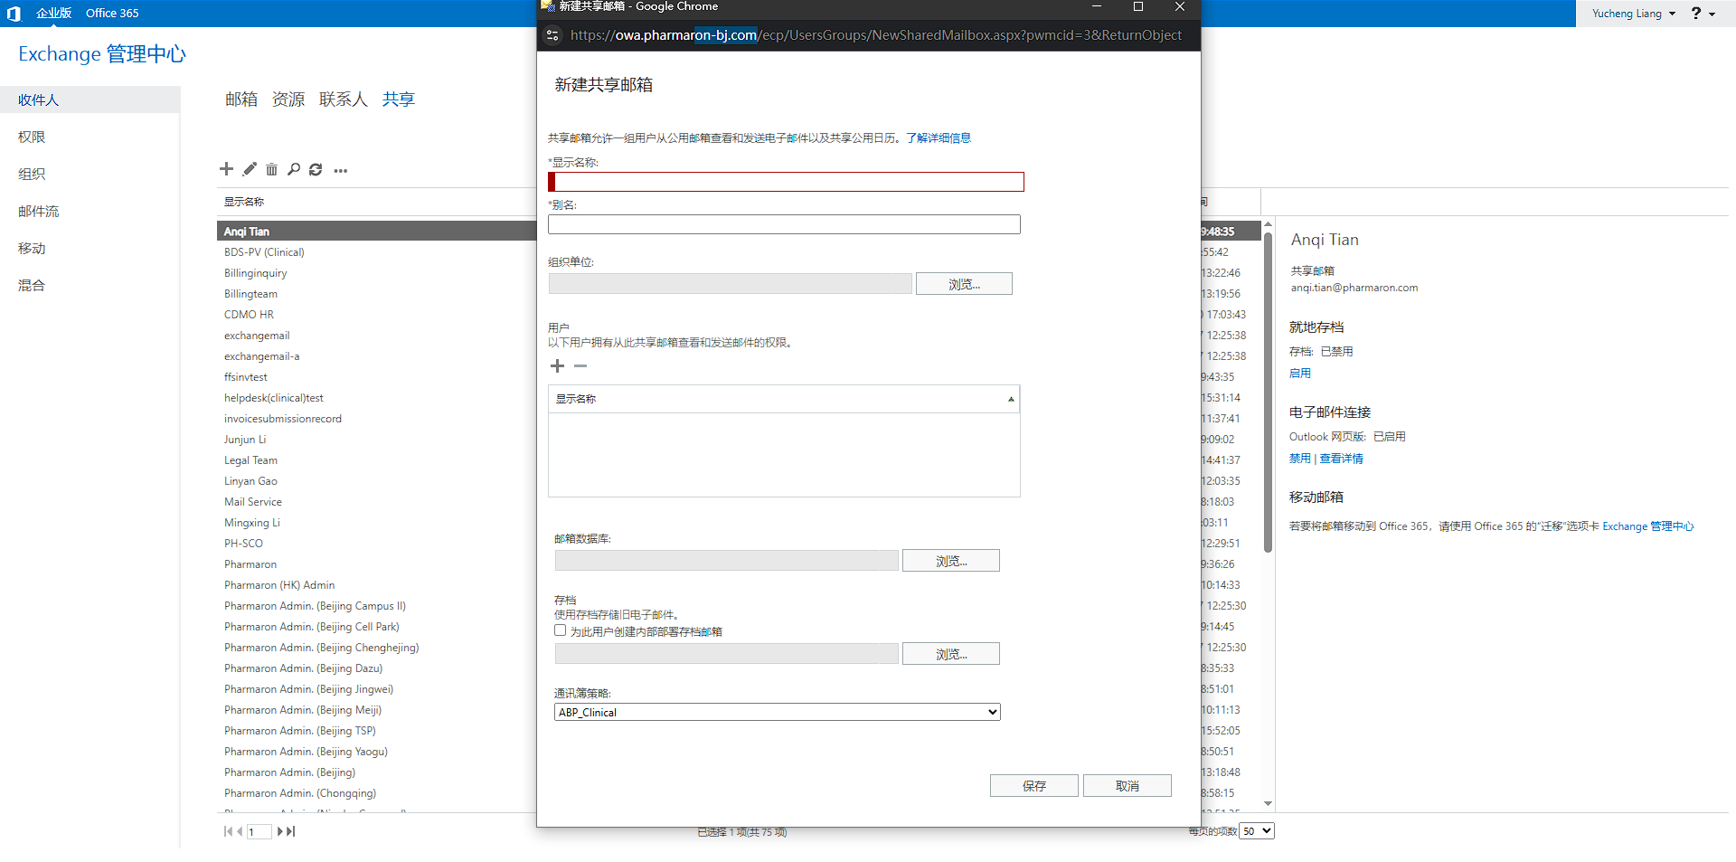Click the refresh icon in toolbar
Viewport: 1736px width, 862px height.
pos(316,169)
